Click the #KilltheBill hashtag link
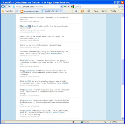This screenshot has height=124, width=125. (x=65, y=83)
